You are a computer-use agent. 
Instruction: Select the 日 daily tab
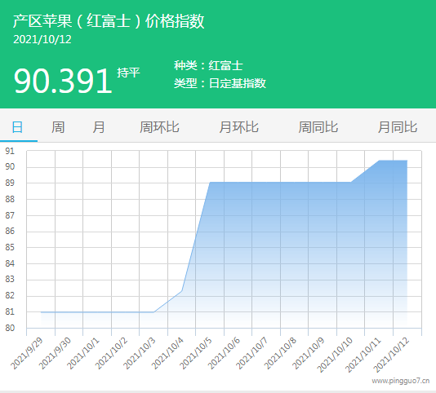(x=17, y=127)
